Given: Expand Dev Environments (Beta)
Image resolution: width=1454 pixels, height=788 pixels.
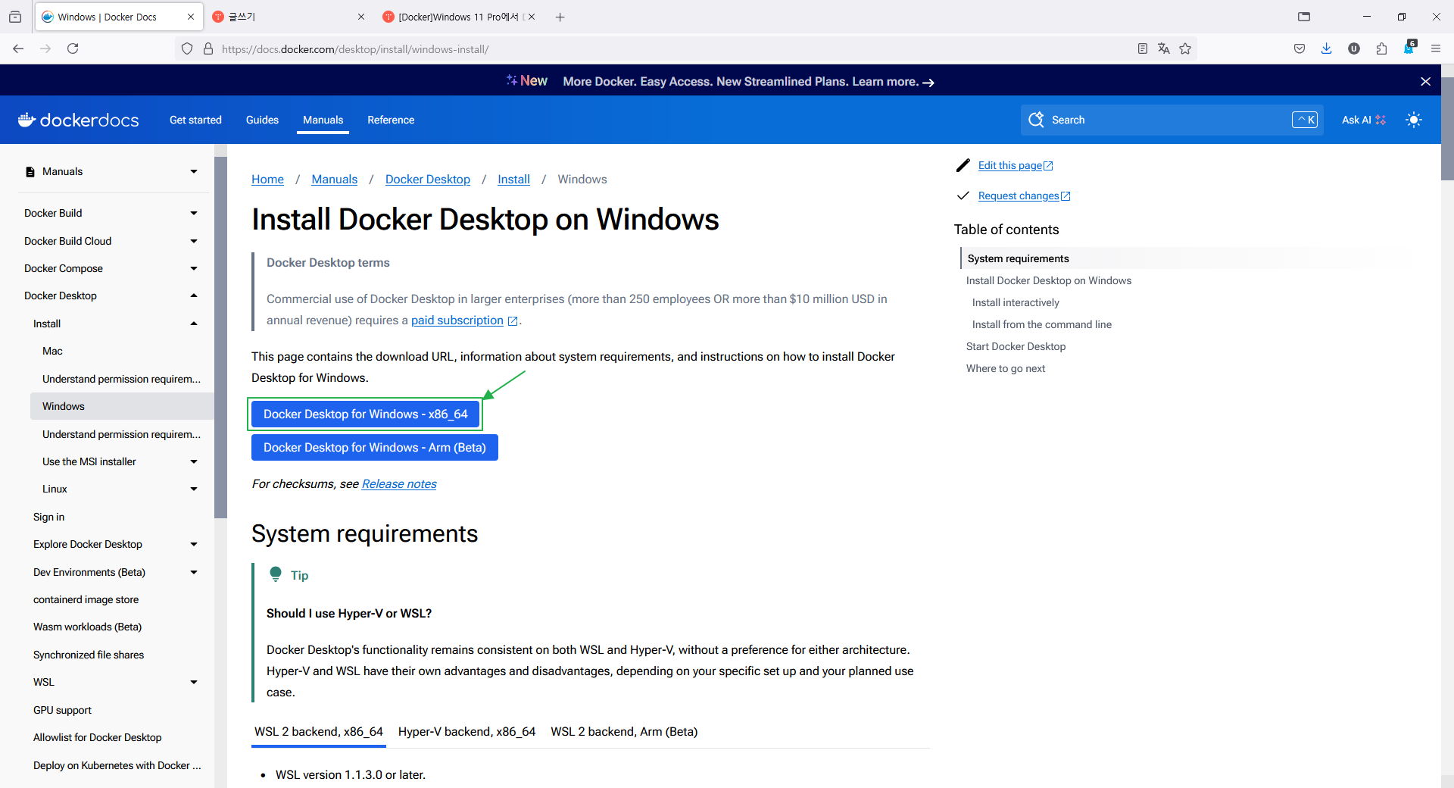Looking at the screenshot, I should 194,572.
